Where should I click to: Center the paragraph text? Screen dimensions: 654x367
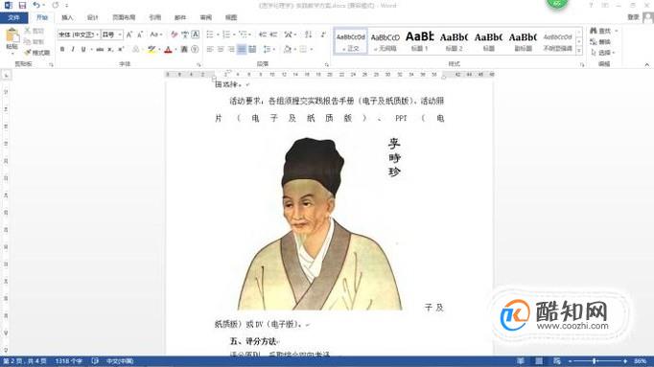pyautogui.click(x=221, y=50)
